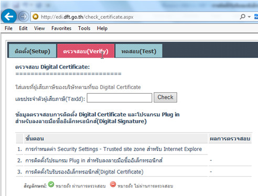
Task: Open the Tools menu
Action: (x=84, y=28)
